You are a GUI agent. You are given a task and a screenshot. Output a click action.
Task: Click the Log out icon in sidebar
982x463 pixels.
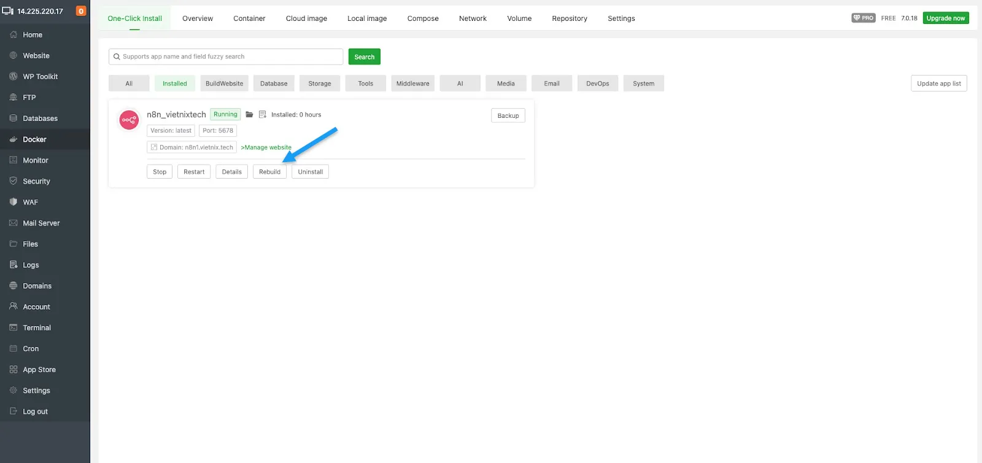tap(14, 411)
